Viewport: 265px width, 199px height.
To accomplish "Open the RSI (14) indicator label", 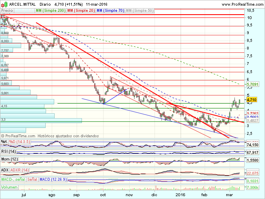I will (9, 151).
